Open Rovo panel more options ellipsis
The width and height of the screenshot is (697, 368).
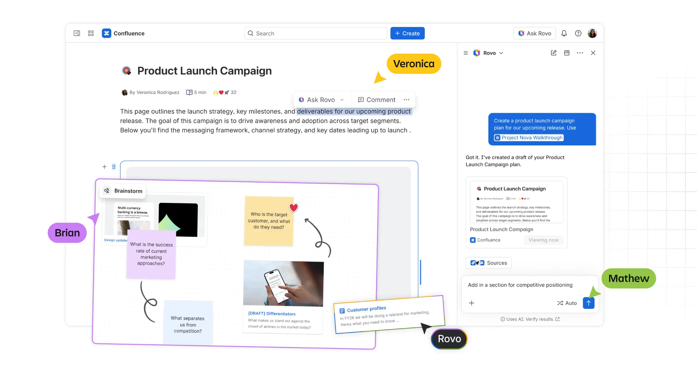(x=580, y=53)
